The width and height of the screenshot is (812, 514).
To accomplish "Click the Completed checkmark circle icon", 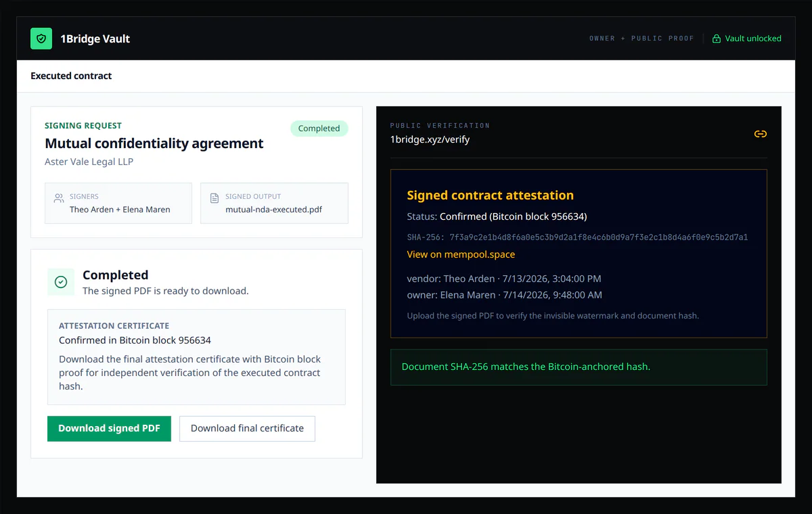I will click(61, 282).
